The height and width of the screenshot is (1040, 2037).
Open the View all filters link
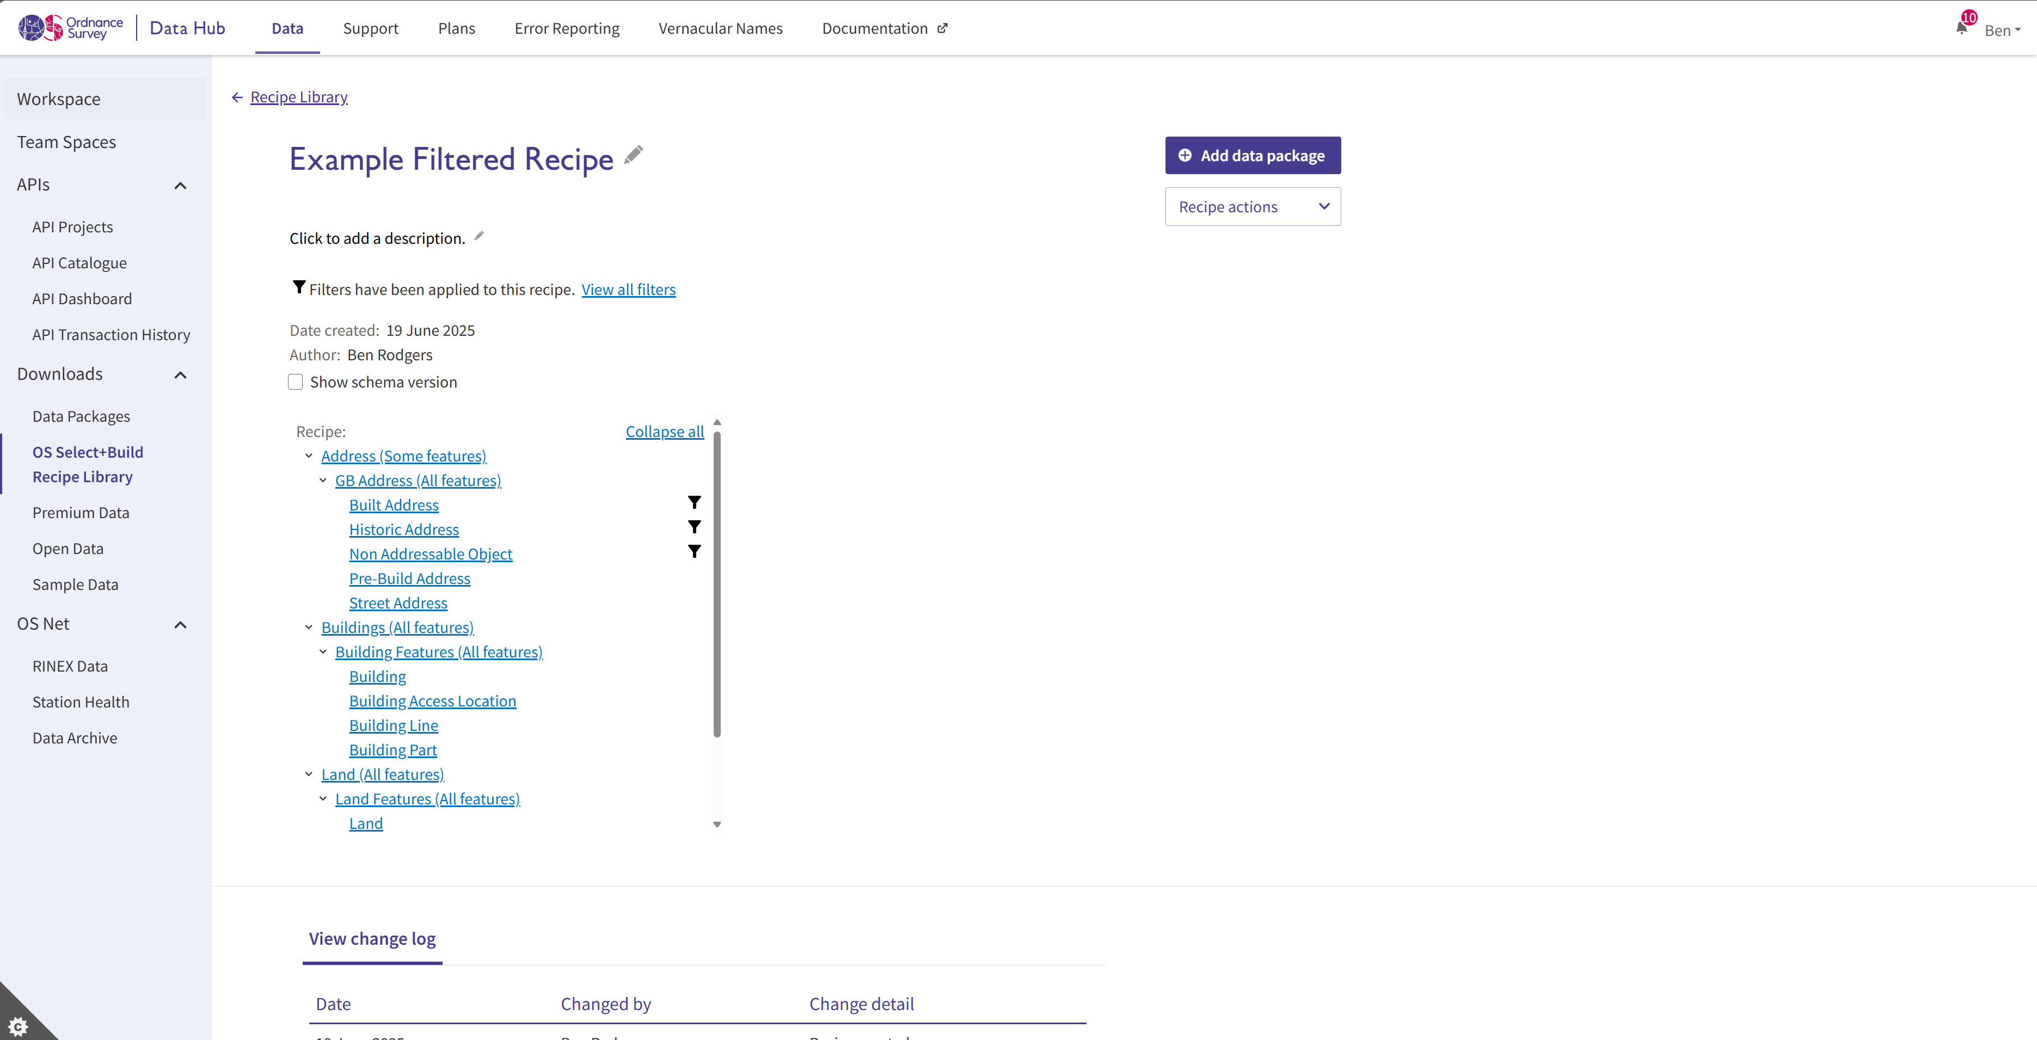(628, 289)
